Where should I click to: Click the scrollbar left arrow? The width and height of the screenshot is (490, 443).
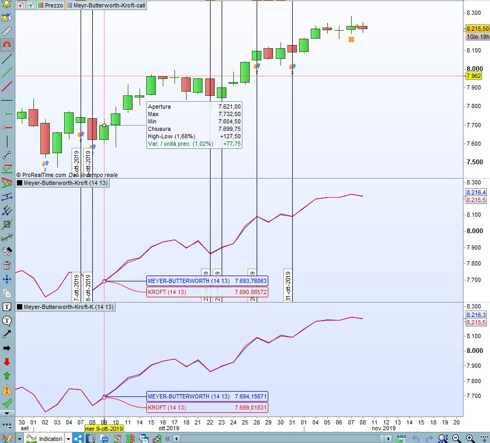coord(177,439)
